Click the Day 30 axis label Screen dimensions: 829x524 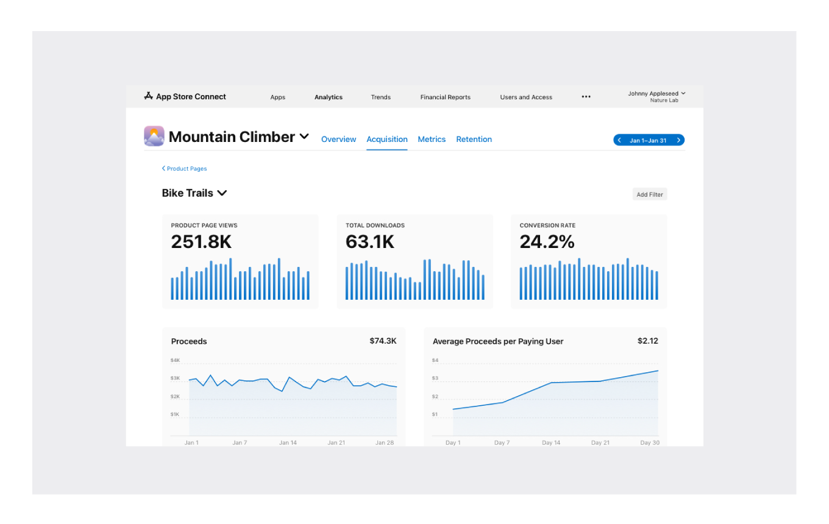pyautogui.click(x=650, y=443)
